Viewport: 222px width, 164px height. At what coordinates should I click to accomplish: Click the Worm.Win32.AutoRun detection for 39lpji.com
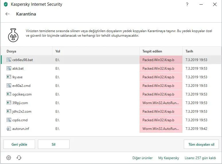pyautogui.click(x=161, y=103)
